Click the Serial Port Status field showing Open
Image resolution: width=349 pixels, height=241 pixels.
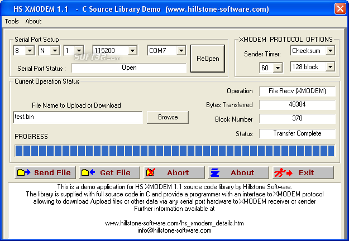(x=129, y=68)
